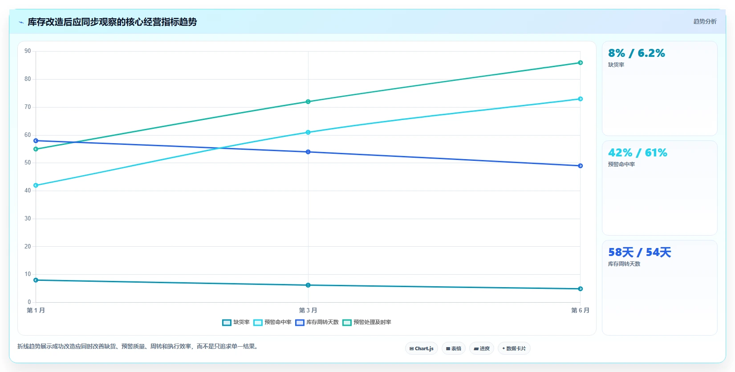Click 预警命中率 point at 第 6 月
Image resolution: width=735 pixels, height=372 pixels.
[580, 99]
